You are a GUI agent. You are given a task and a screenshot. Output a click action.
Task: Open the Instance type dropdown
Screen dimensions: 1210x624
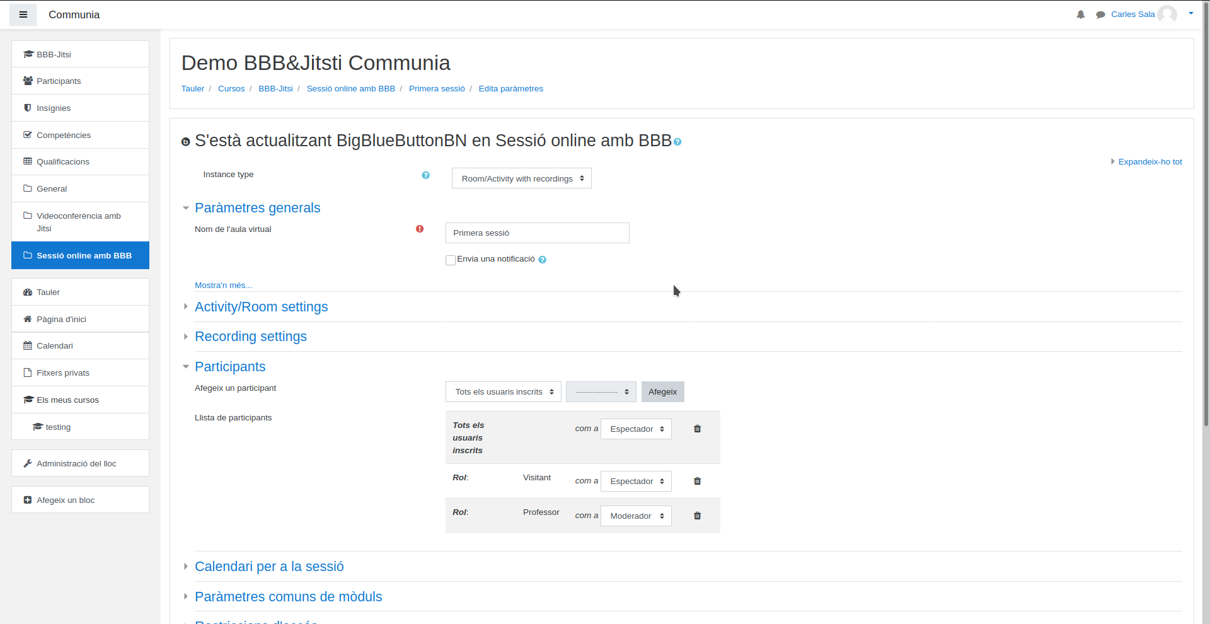[521, 178]
